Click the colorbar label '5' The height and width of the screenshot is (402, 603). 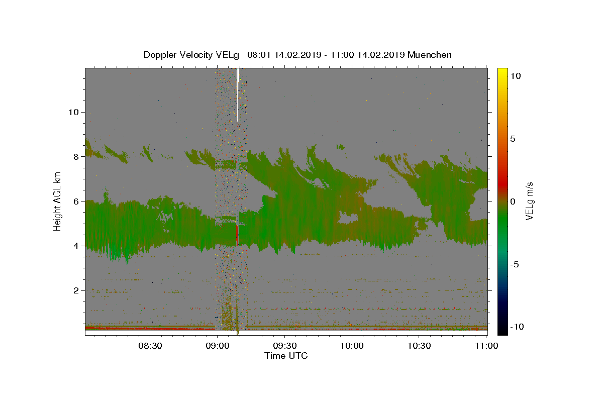[x=514, y=139]
